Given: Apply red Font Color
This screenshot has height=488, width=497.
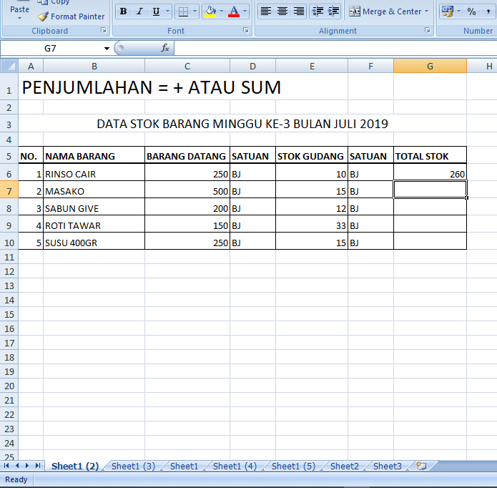Looking at the screenshot, I should [x=234, y=11].
